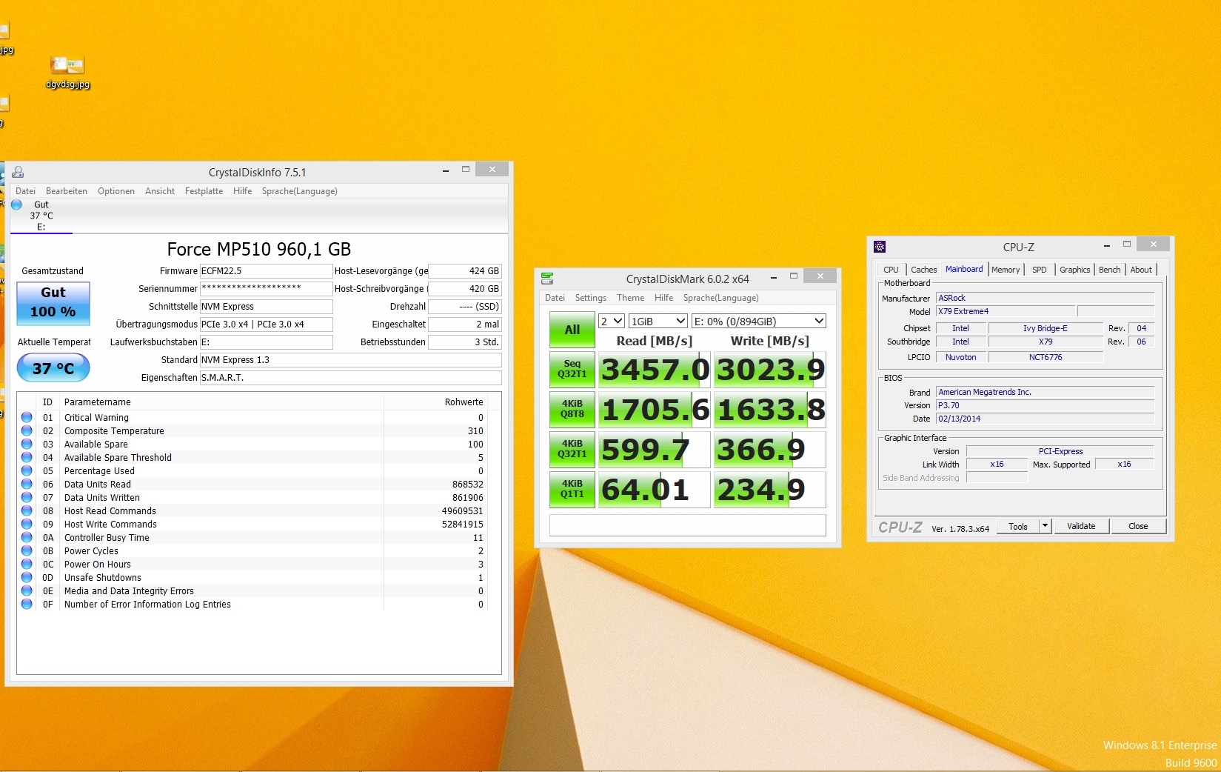
Task: Click Übertragungsmodus field PCIe 3.0 x4
Action: click(266, 324)
